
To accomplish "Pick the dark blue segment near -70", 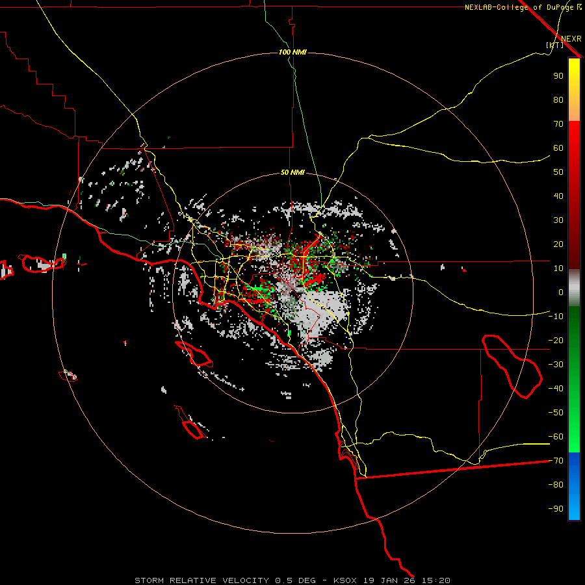I will click(574, 461).
